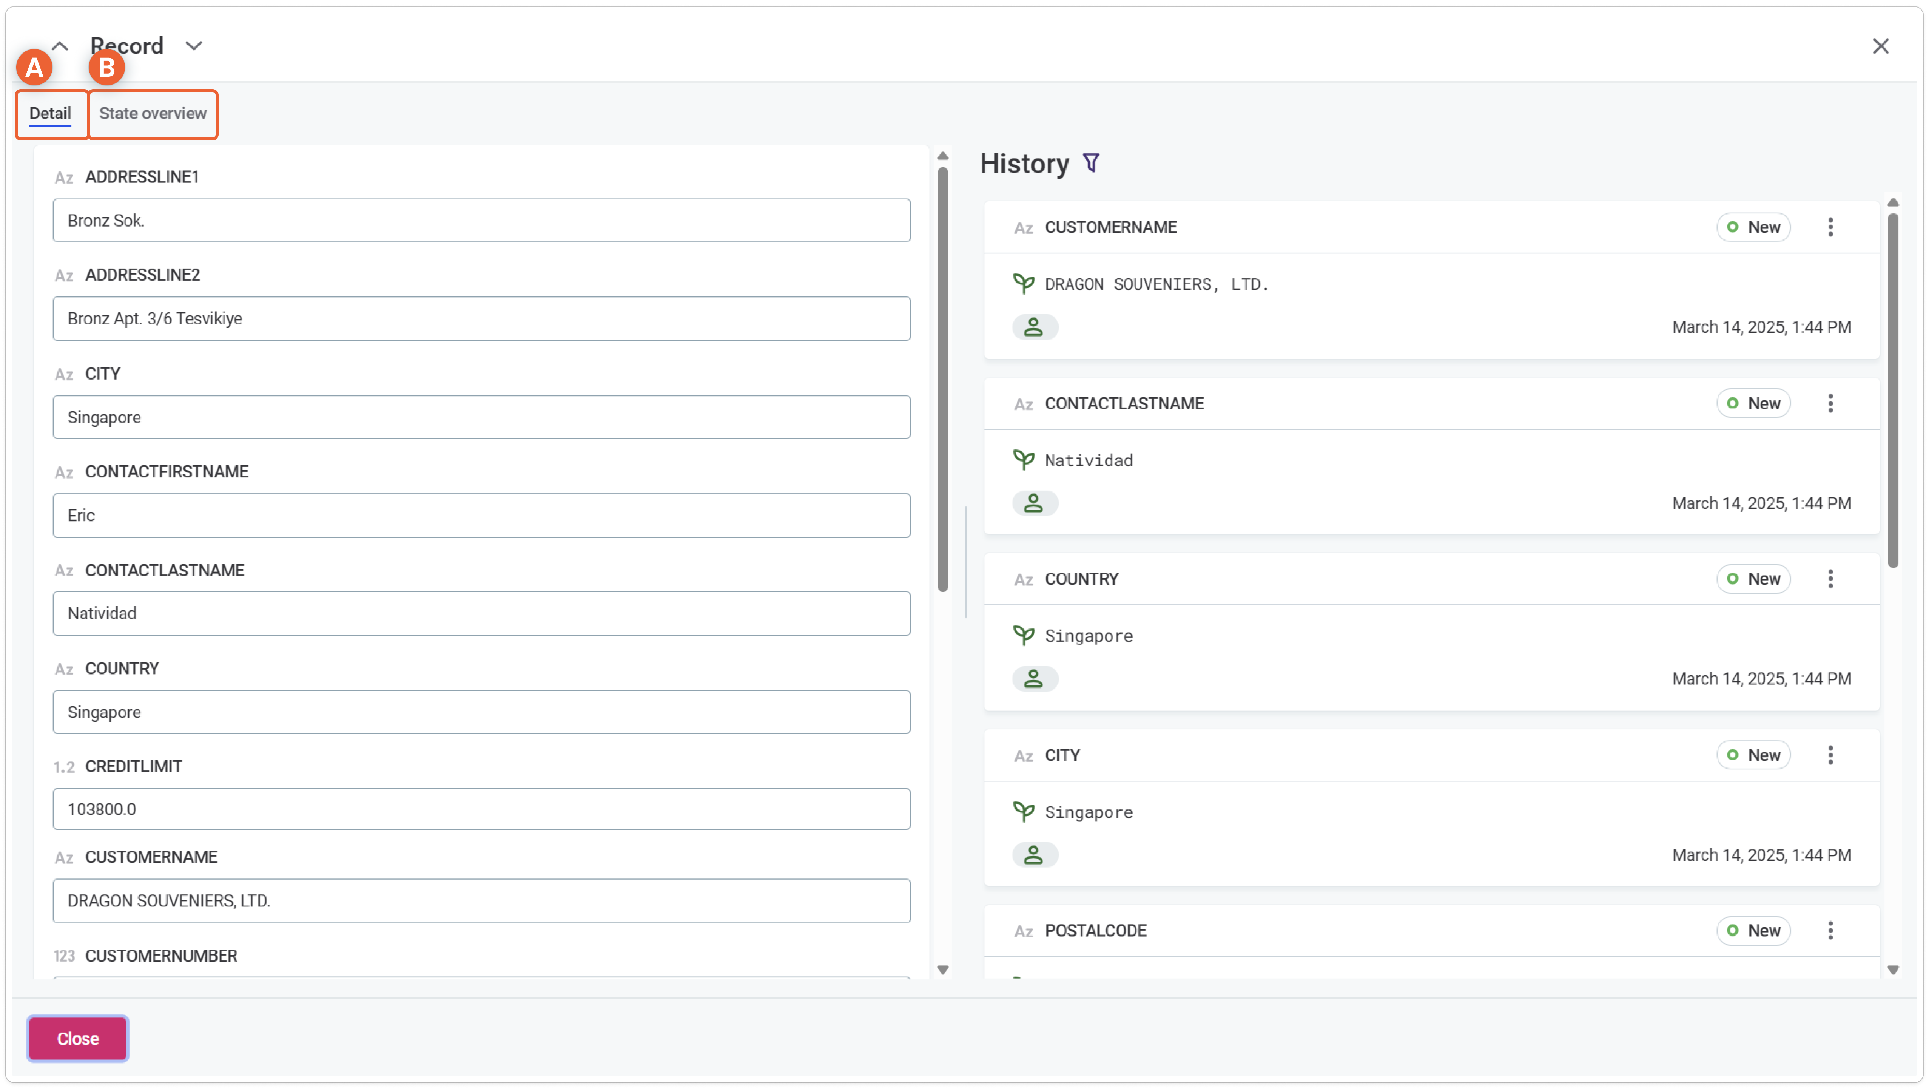
Task: Click the History filter icon
Action: (x=1092, y=162)
